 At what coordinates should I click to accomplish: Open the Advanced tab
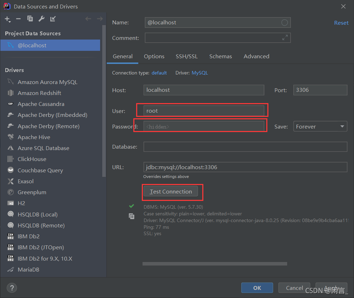[x=256, y=56]
